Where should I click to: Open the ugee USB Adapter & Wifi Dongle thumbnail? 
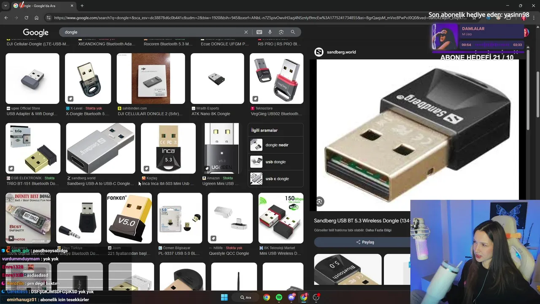tap(32, 79)
